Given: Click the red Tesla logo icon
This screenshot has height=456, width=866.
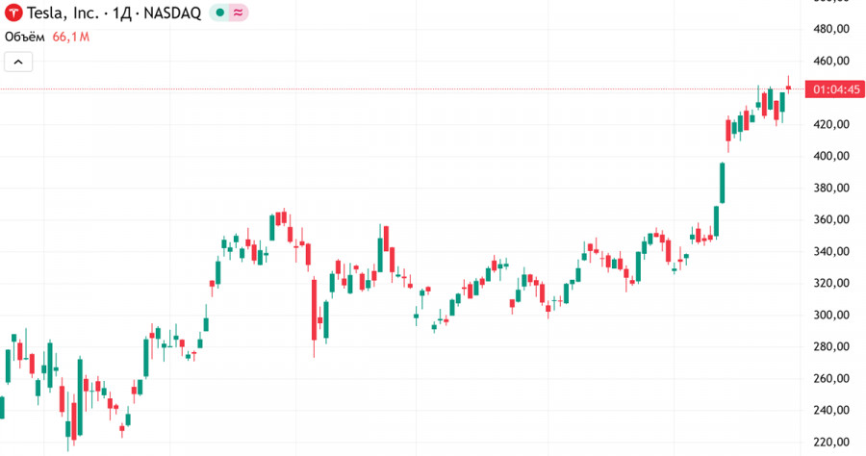Looking at the screenshot, I should point(15,13).
